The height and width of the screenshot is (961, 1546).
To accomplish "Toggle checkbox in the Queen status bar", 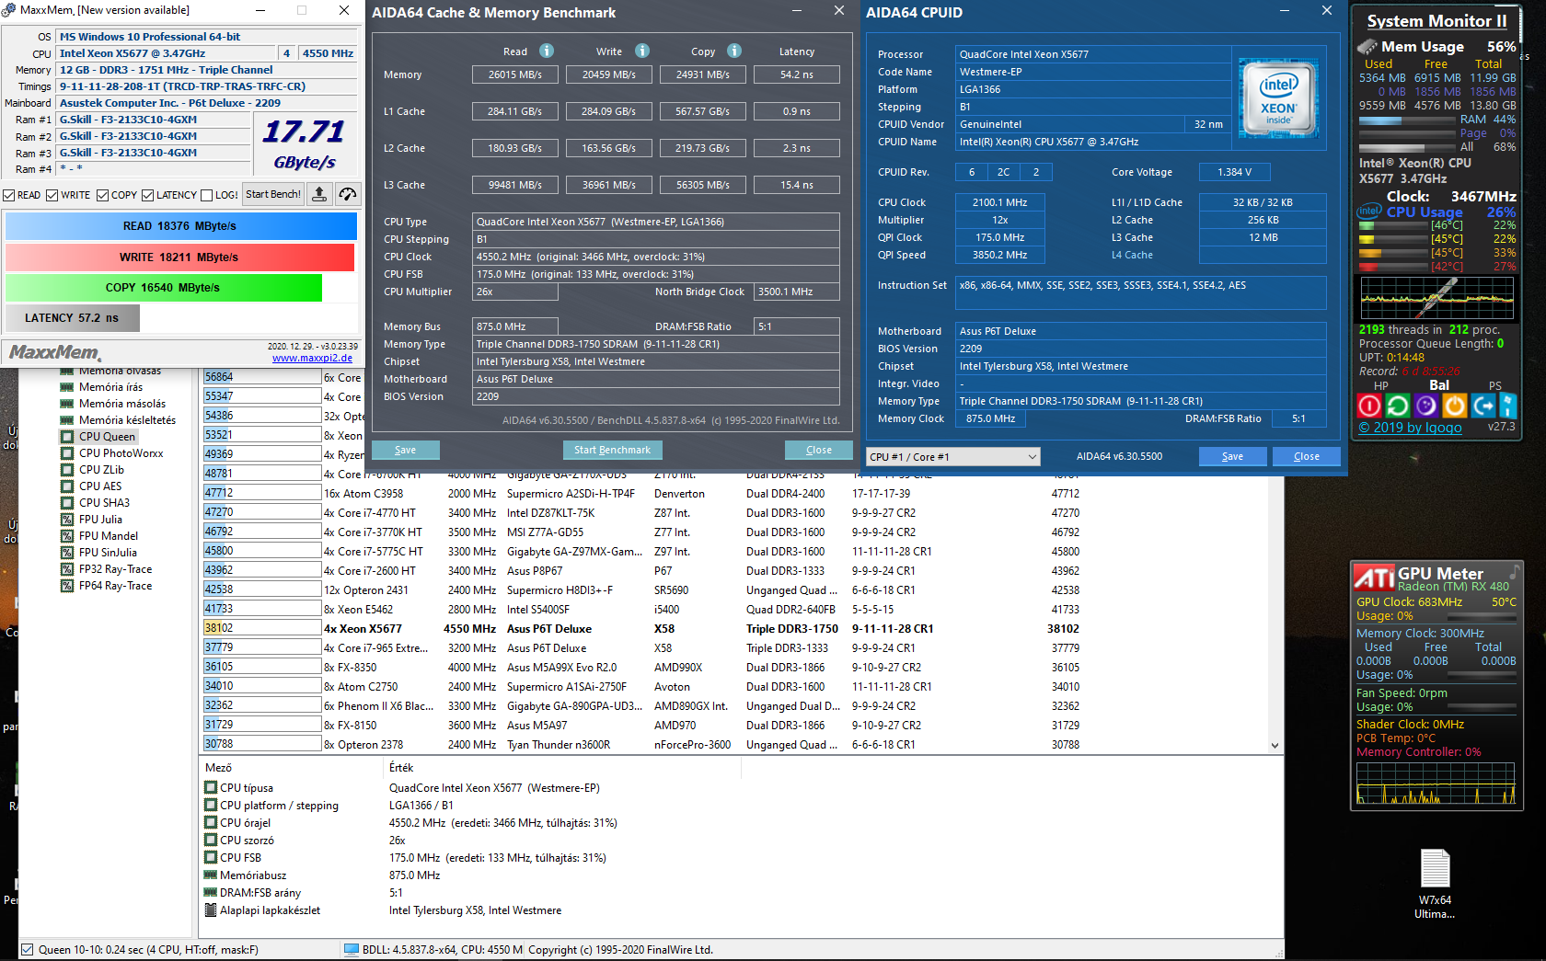I will (x=28, y=950).
